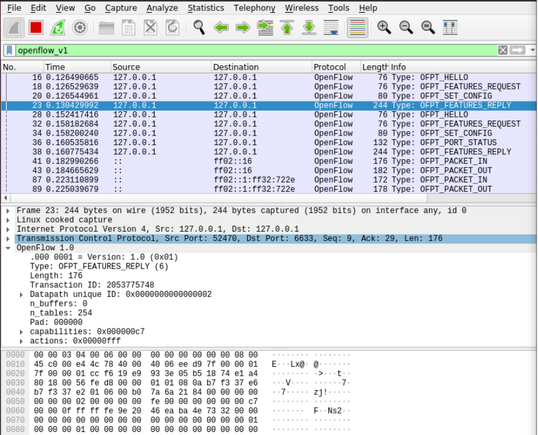
Task: Jump to the first packet
Action: pos(287,27)
